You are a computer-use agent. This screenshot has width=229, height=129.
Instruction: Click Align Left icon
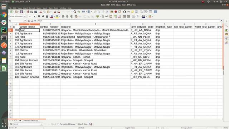[63, 16]
